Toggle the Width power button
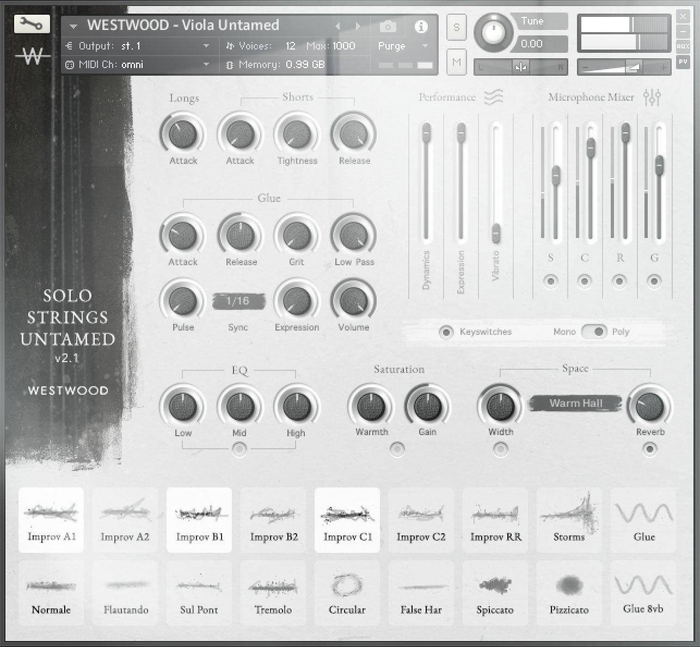Viewport: 700px width, 647px height. (x=500, y=449)
